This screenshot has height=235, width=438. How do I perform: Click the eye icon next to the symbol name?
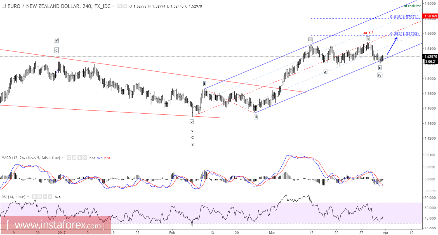tap(119, 6)
